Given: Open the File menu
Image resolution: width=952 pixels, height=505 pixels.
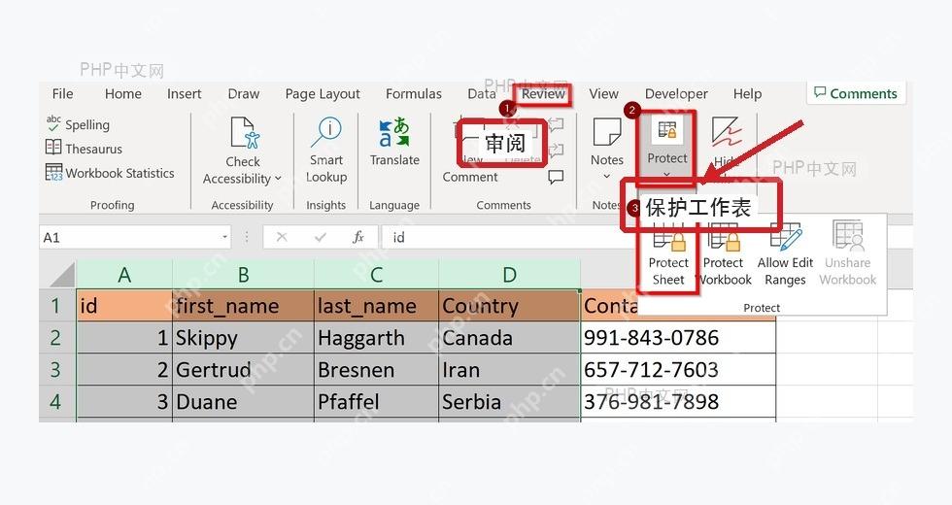Looking at the screenshot, I should [62, 94].
